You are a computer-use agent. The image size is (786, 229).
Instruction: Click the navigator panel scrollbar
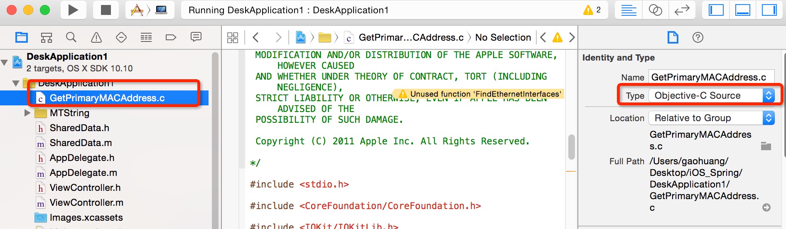215,141
